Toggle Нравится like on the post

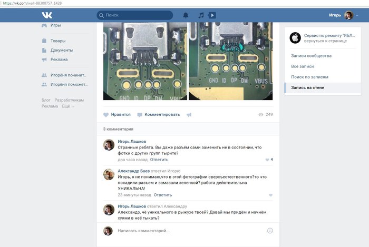coord(116,114)
